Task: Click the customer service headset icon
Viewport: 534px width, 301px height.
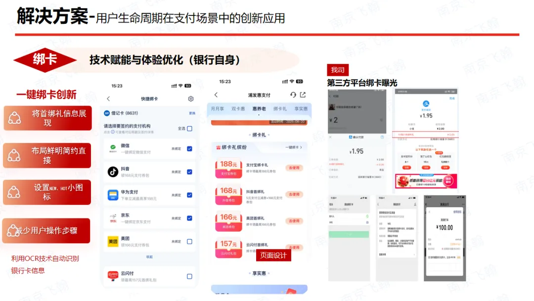Action: tap(293, 95)
